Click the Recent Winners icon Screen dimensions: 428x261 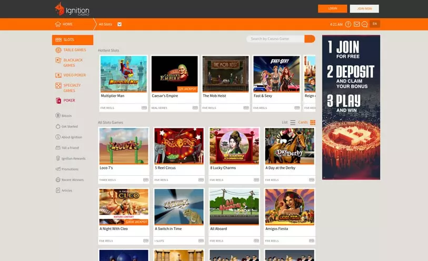[x=58, y=180]
